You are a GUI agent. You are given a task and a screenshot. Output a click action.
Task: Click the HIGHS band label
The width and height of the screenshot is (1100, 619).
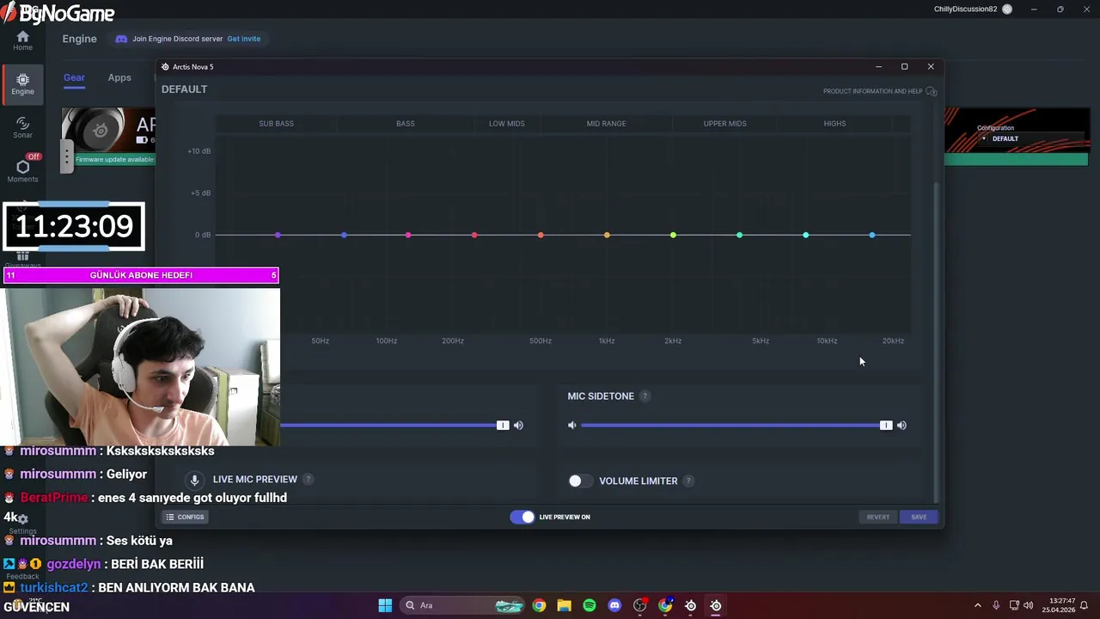[x=834, y=124]
